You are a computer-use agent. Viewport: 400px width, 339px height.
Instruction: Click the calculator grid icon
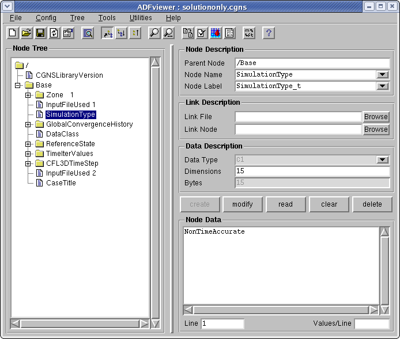click(x=229, y=33)
